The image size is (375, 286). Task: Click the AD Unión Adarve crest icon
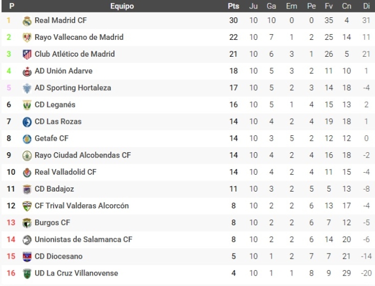coord(27,71)
